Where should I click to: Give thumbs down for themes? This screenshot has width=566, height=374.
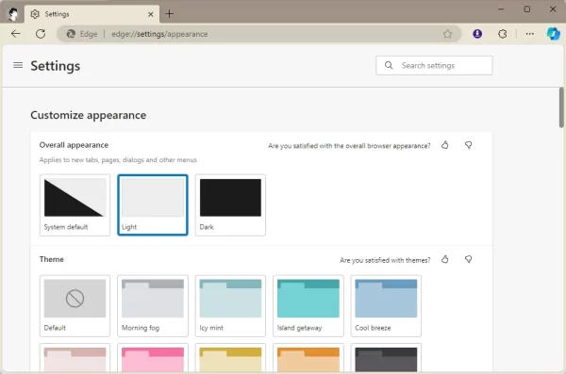(x=468, y=259)
